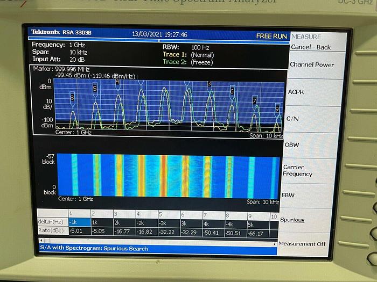Click the -5.05 ratio value

coord(102,231)
